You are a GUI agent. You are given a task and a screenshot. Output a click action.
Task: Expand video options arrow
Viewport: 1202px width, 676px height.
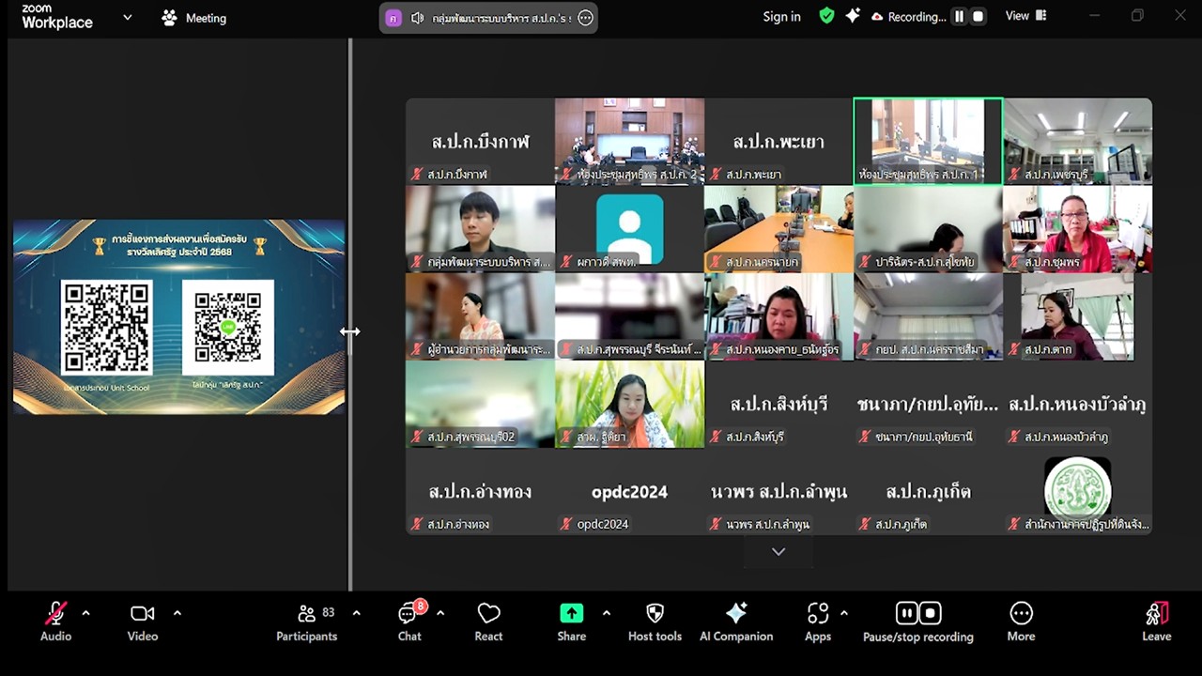point(177,613)
